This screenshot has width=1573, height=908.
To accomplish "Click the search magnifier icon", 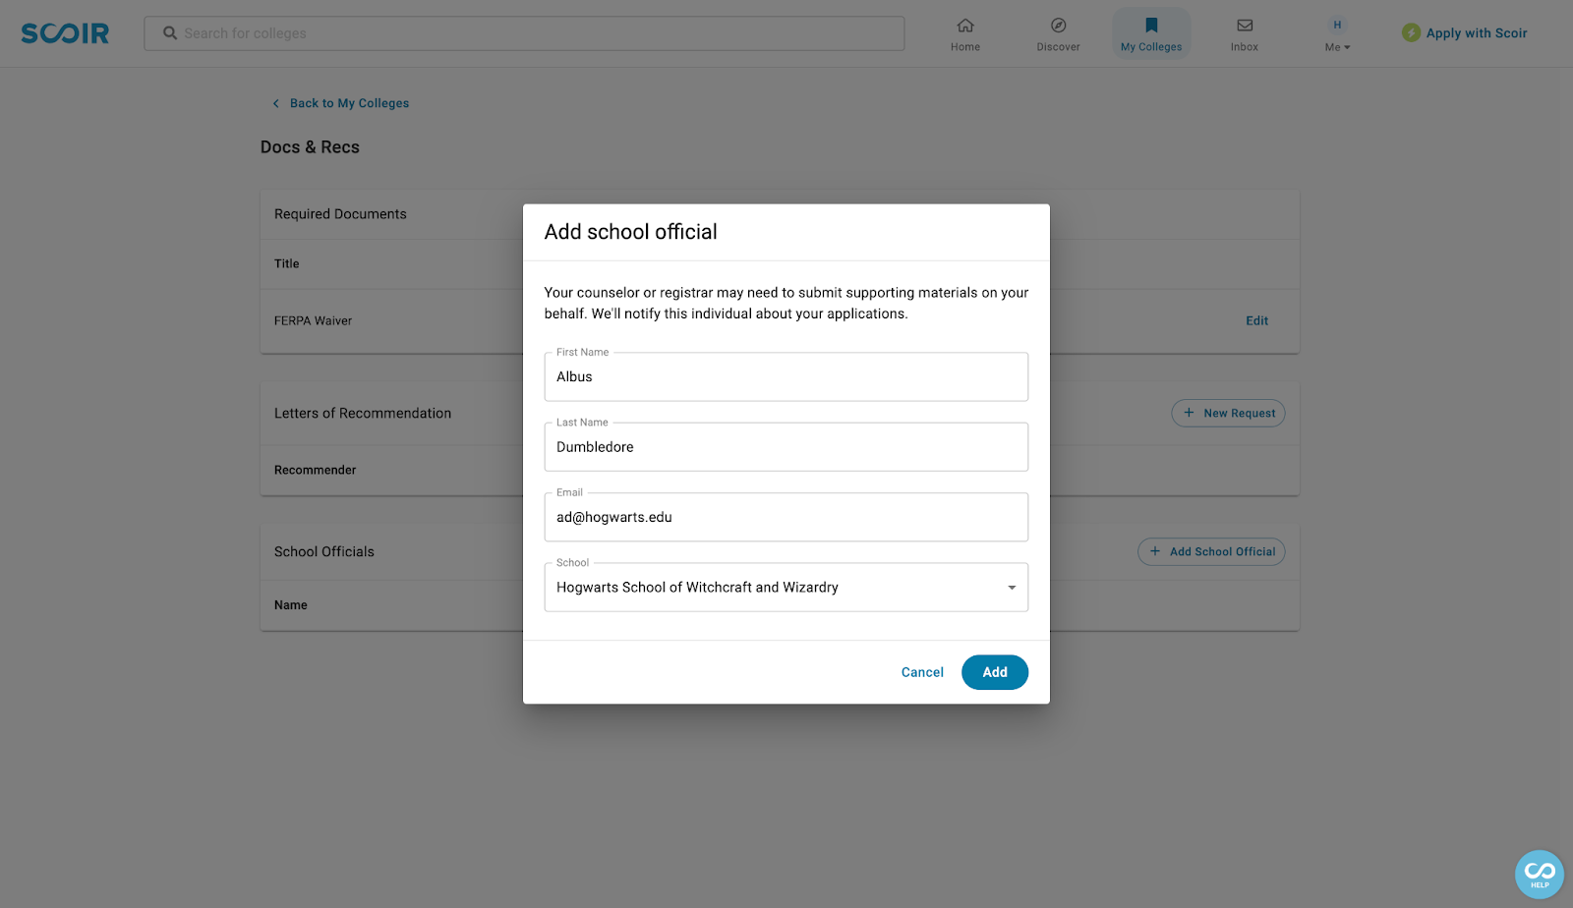I will pyautogui.click(x=170, y=33).
